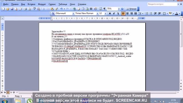183x103 pixels.
Task: Open font color dropdown arrow
Action: (x=180, y=13)
